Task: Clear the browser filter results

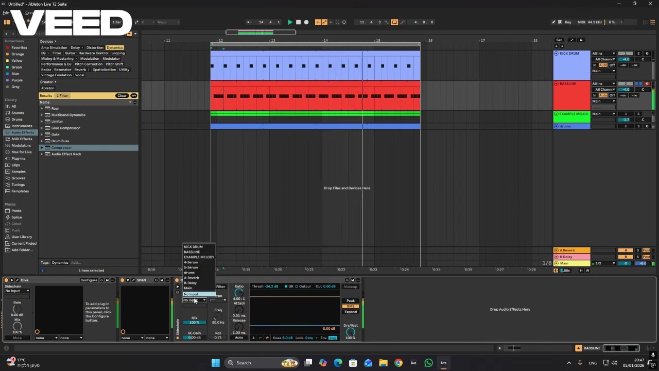Action: [122, 96]
